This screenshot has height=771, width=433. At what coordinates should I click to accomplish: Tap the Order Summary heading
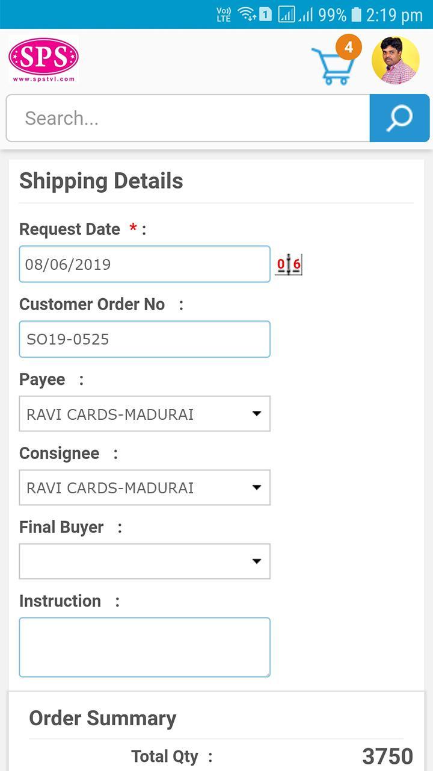pos(103,718)
